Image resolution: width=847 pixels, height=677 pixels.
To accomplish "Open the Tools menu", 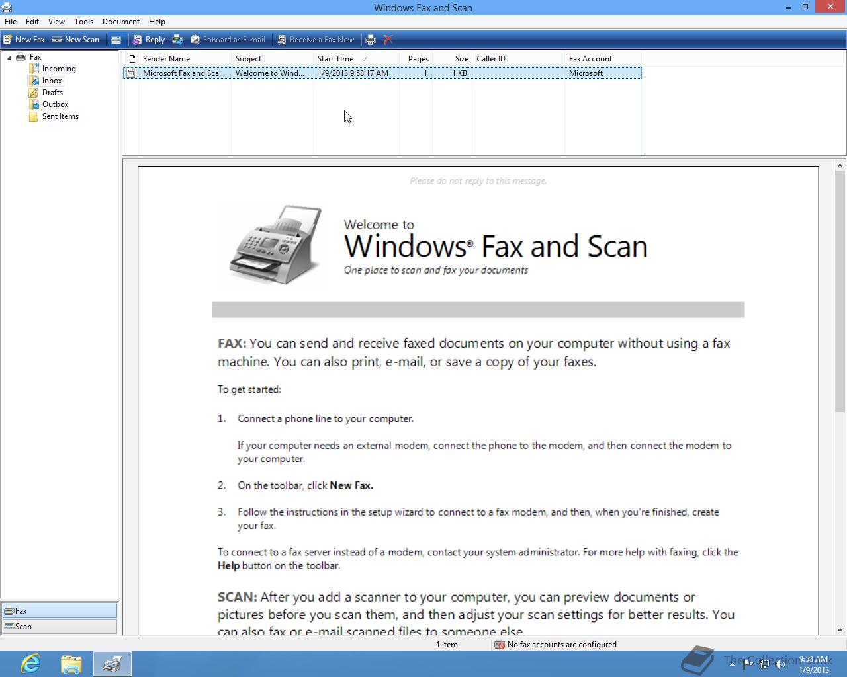I will coord(84,22).
